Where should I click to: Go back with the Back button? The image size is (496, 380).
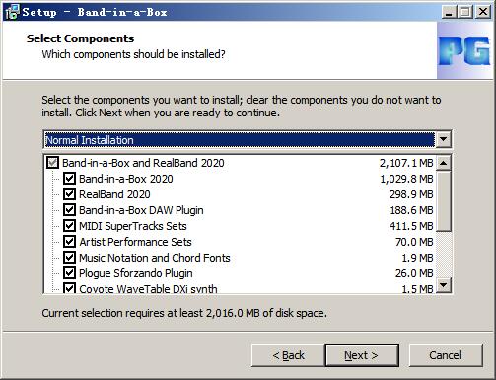pos(288,355)
